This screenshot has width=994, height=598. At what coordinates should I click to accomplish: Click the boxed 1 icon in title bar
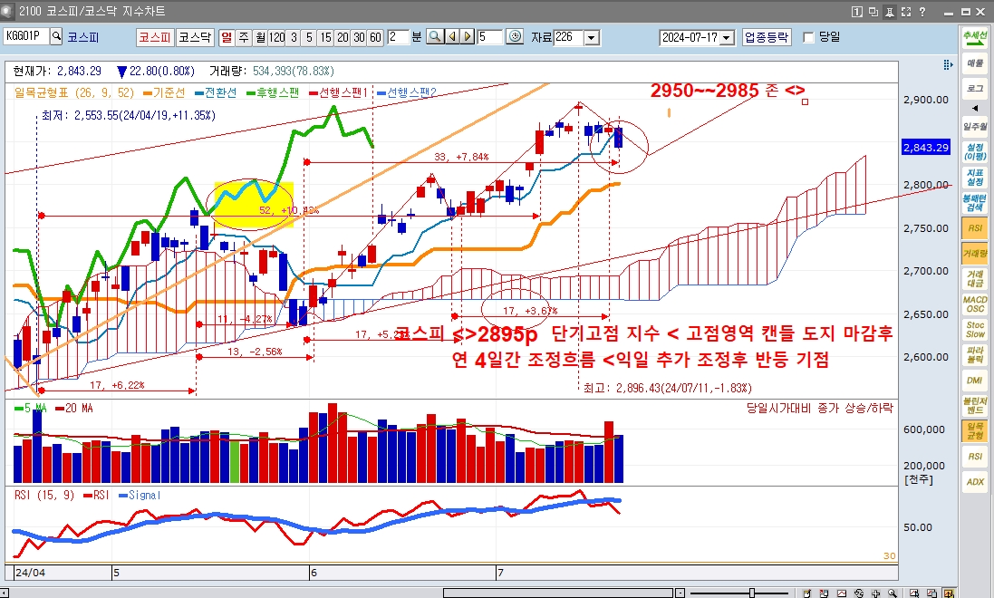(856, 12)
